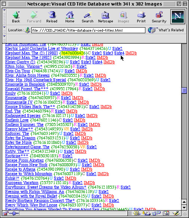Click the scroll down arrow
Image resolution: width=189 pixels, height=218 pixels.
click(x=184, y=208)
